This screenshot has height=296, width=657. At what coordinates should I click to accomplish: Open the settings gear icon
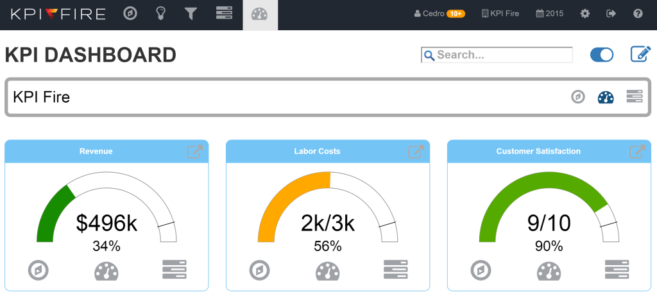tap(584, 13)
